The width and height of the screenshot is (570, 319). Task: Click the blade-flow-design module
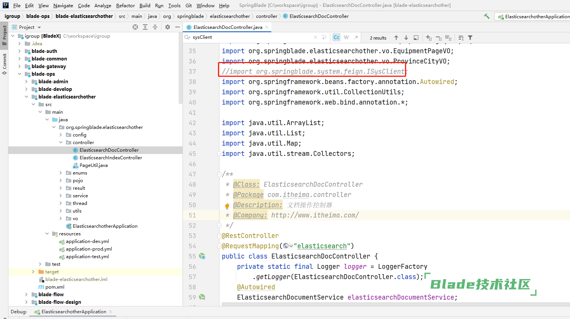[x=59, y=302]
